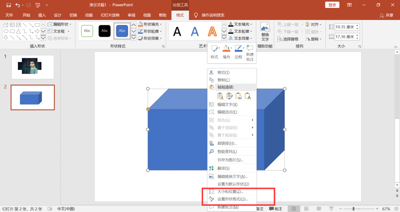Choose 设置形状格式(O) in context menu
Screen dimensions: 400x212
(x=232, y=199)
